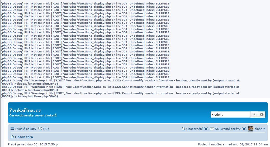This screenshot has height=147, width=270.
Task: Open advanced search via the gear icon
Action: click(x=262, y=114)
